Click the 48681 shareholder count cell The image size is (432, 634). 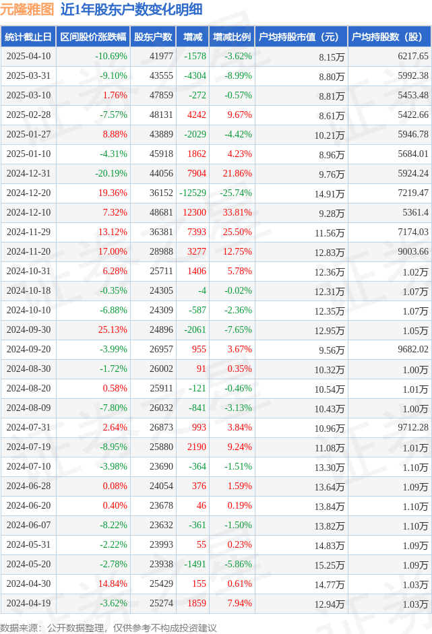click(161, 212)
